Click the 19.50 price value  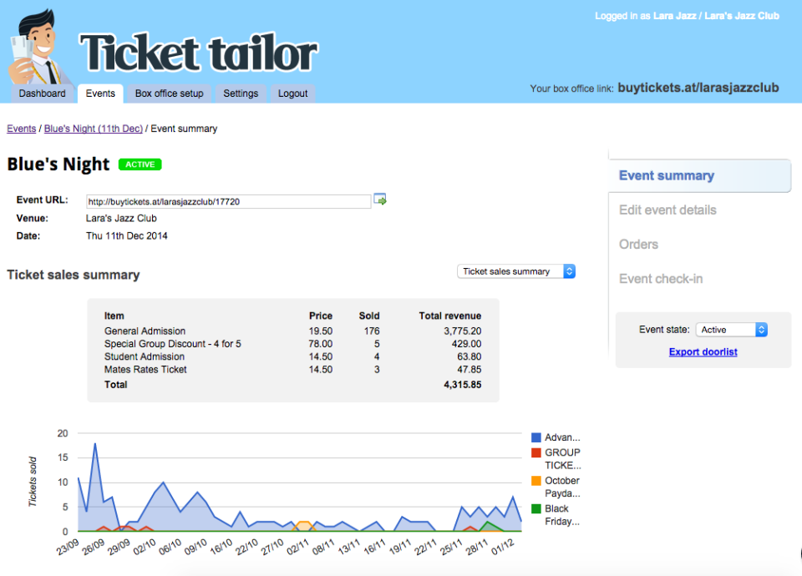[321, 331]
